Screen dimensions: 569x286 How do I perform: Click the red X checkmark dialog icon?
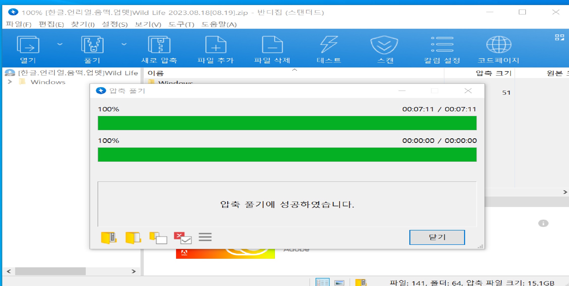point(183,238)
